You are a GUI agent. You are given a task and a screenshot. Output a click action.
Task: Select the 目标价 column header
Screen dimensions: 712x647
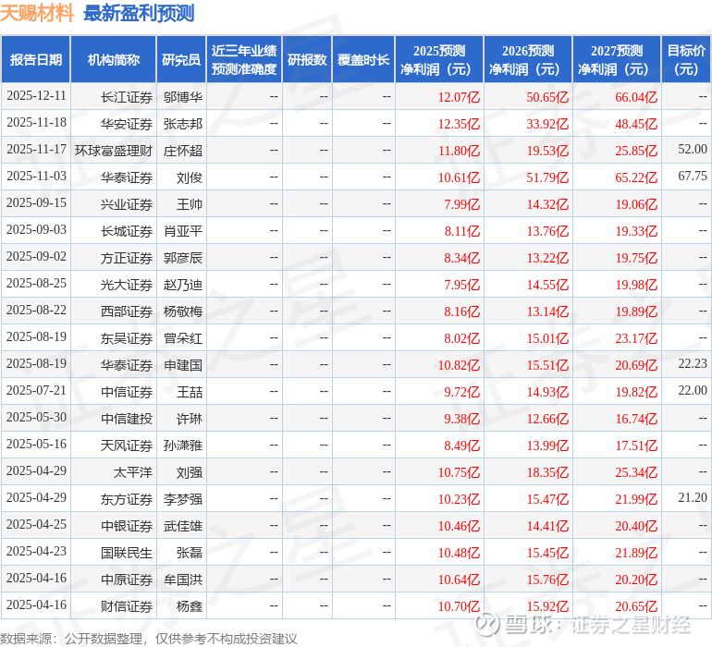686,59
